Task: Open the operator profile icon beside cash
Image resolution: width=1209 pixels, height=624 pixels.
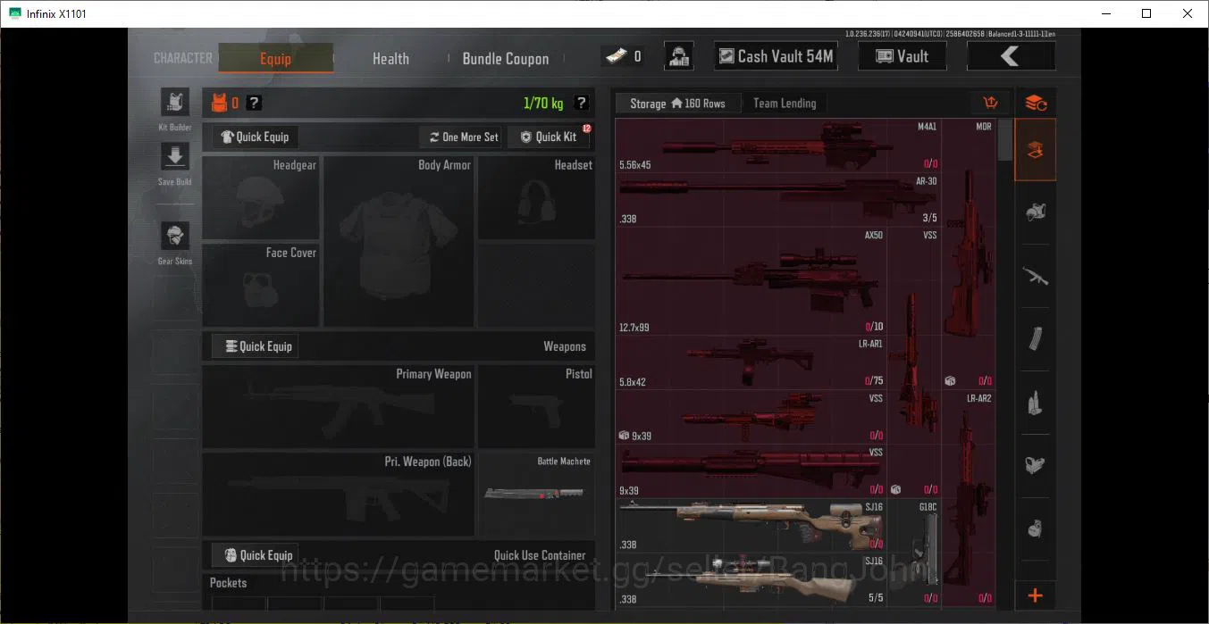Action: [x=679, y=56]
